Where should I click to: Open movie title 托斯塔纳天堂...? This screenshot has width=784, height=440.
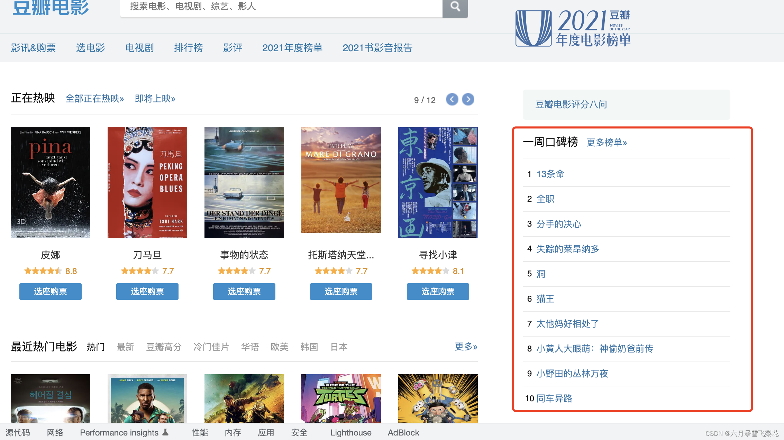(x=341, y=255)
